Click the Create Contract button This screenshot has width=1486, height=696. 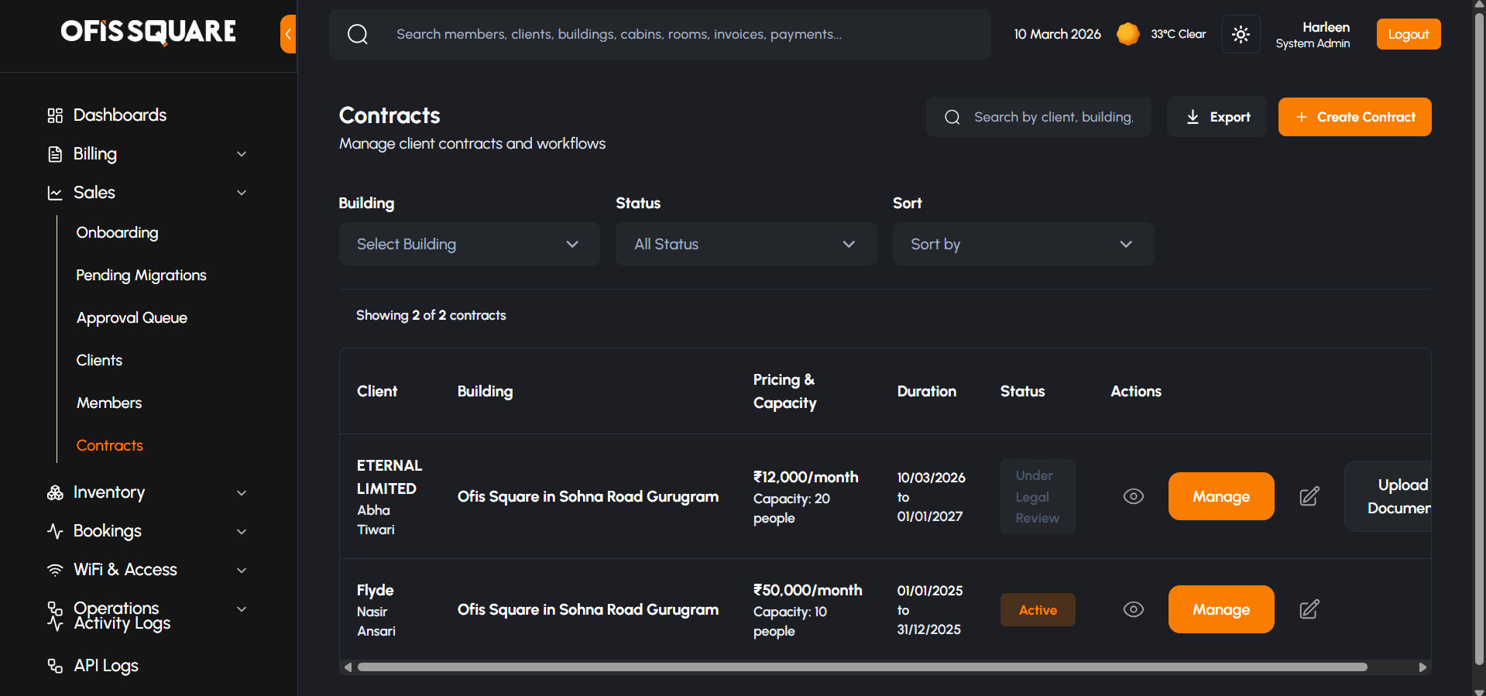coord(1354,117)
